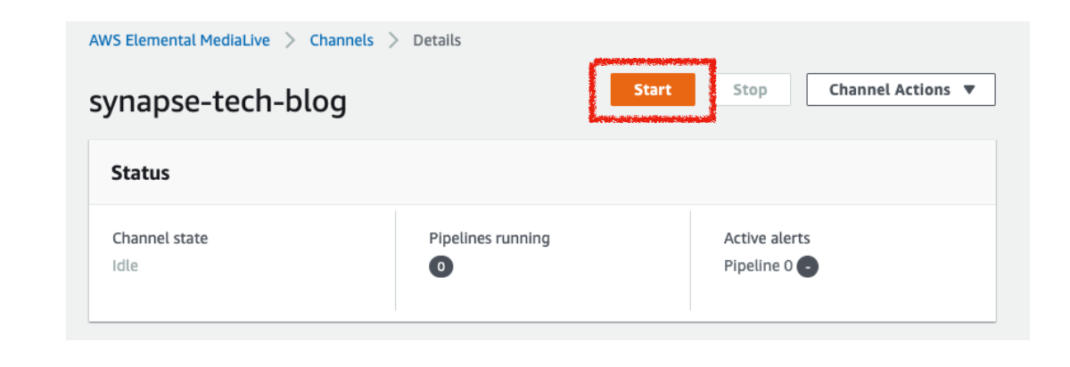Viewport: 1070px width, 367px height.
Task: Click the Status panel heading
Action: click(141, 173)
